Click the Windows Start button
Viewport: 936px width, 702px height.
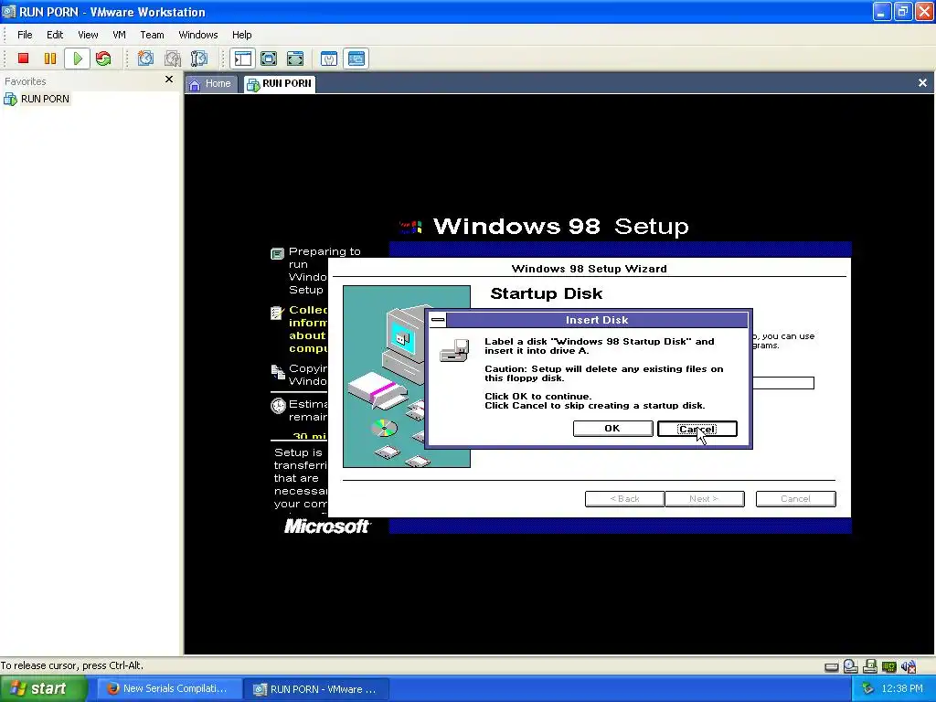pyautogui.click(x=43, y=689)
